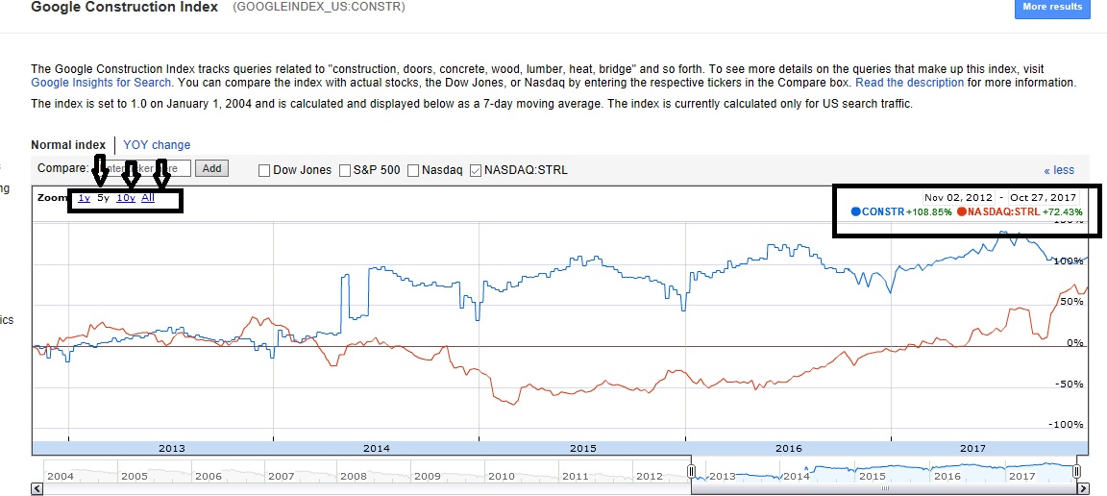Click 2016 on the main chart year axis
Viewport: 1107px width, 496px height.
789,448
